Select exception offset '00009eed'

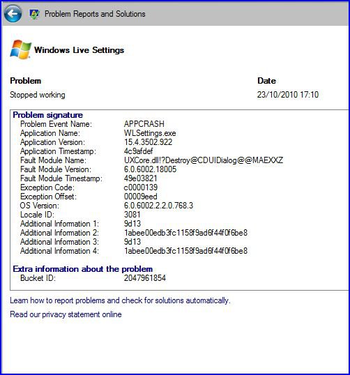click(x=140, y=197)
